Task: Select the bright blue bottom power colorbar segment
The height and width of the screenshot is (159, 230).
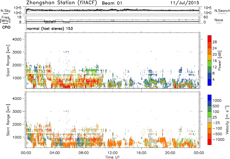Action: [210, 82]
